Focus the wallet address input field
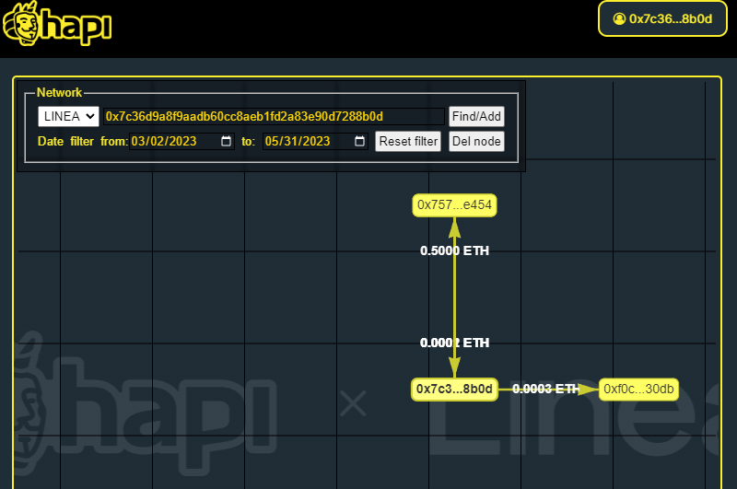This screenshot has width=737, height=489. click(x=274, y=117)
